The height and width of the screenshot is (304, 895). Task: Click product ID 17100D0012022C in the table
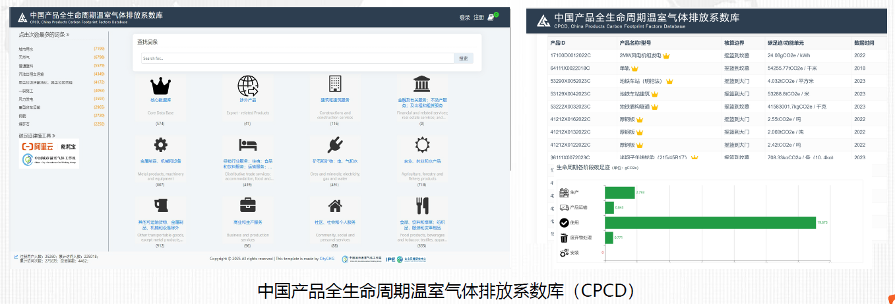click(x=571, y=56)
